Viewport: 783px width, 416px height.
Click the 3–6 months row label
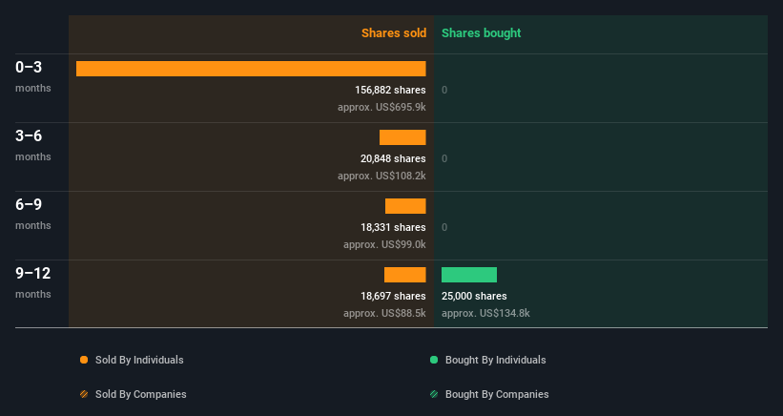tap(33, 145)
